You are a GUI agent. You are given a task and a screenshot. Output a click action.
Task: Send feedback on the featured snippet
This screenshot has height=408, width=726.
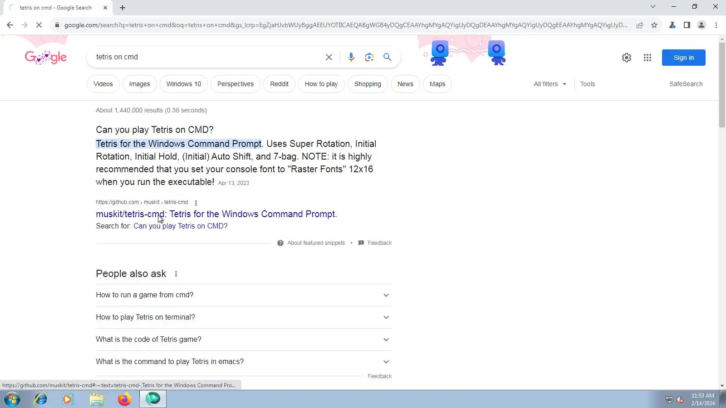375,243
